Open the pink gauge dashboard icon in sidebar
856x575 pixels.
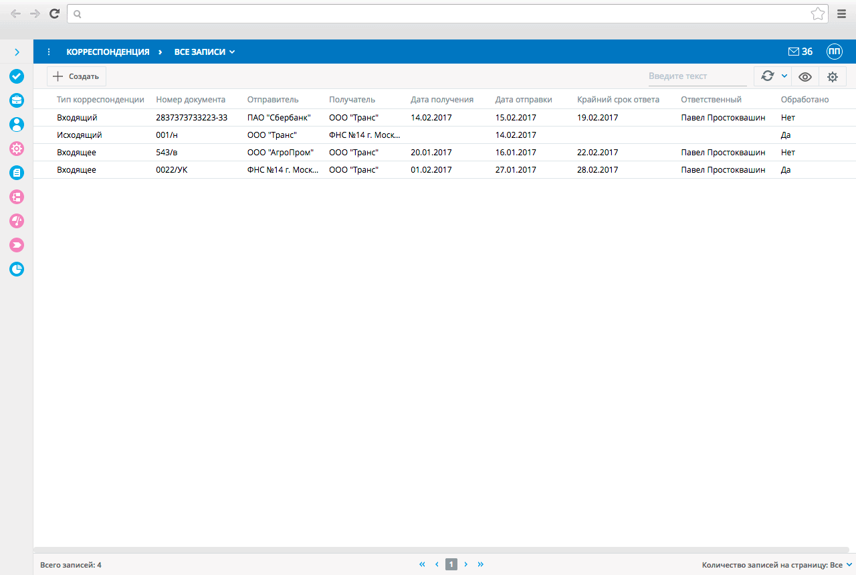point(17,221)
